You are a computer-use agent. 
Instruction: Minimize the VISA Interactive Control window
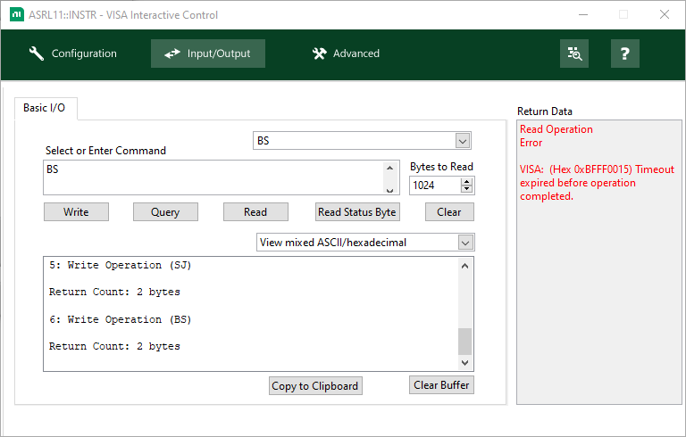[x=583, y=14]
